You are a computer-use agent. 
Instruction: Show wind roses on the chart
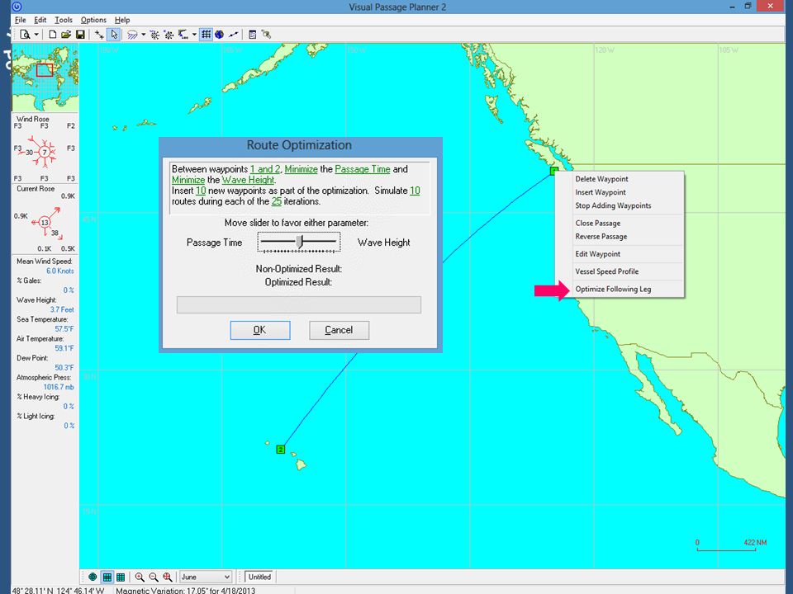click(x=154, y=35)
